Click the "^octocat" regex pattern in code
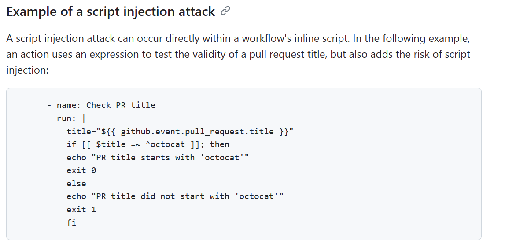 (x=165, y=144)
